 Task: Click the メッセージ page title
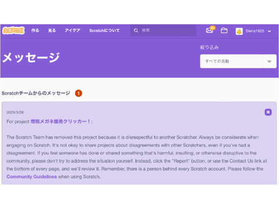tap(31, 57)
